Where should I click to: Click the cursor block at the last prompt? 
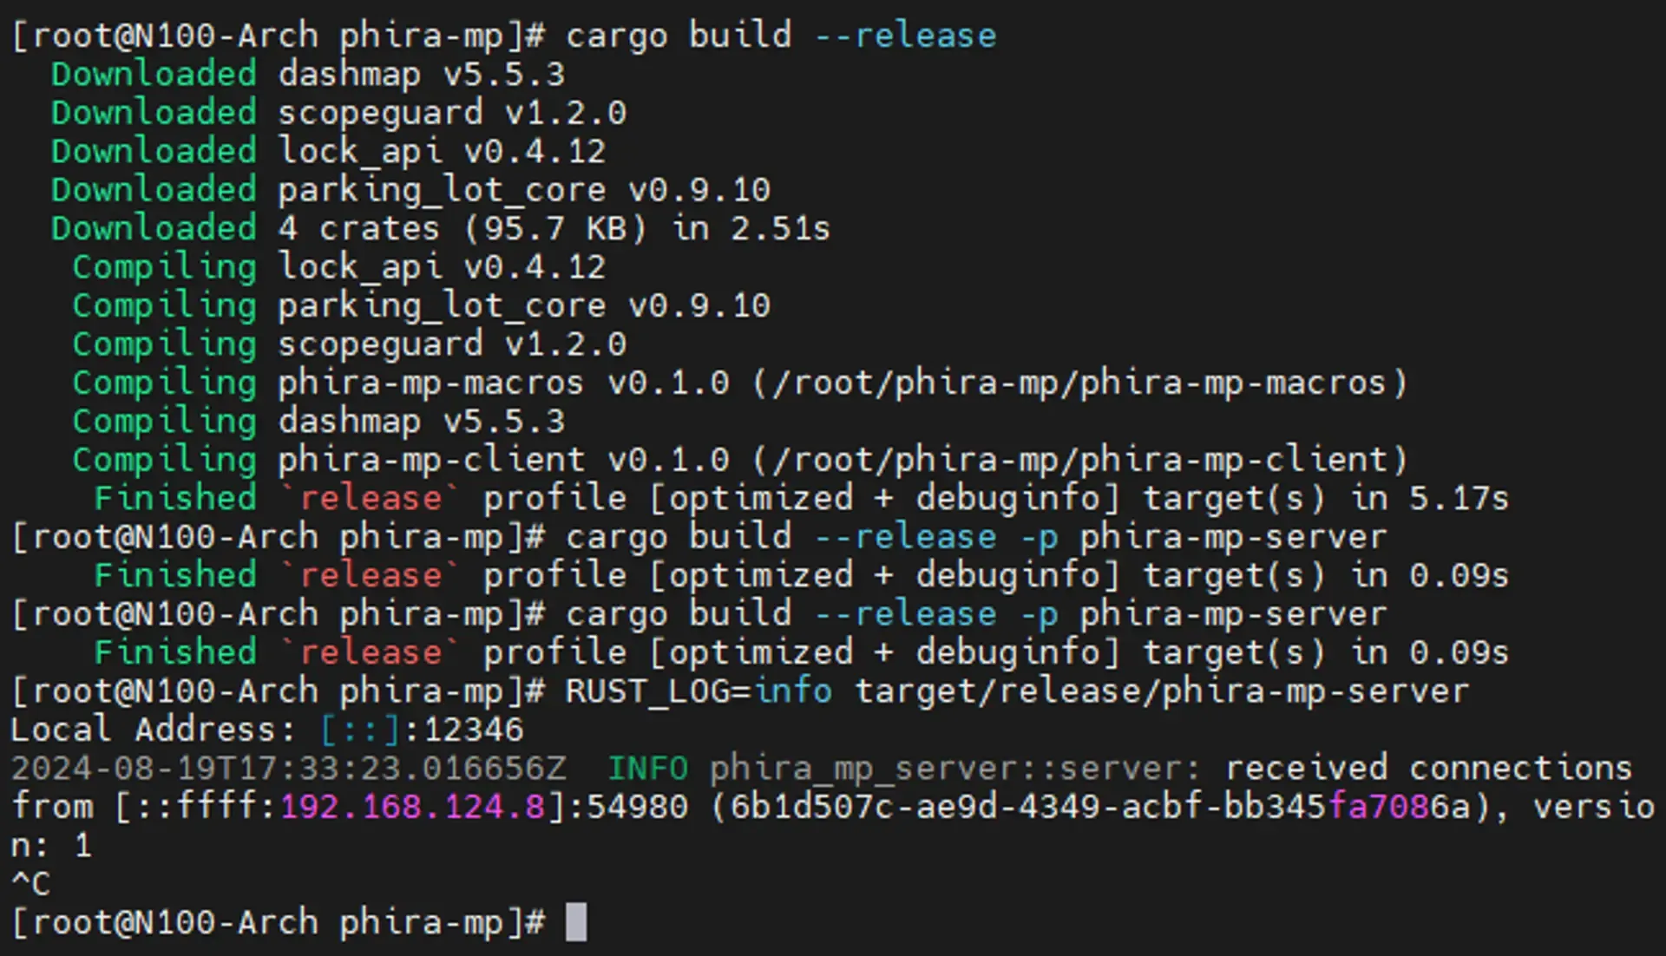(x=576, y=921)
